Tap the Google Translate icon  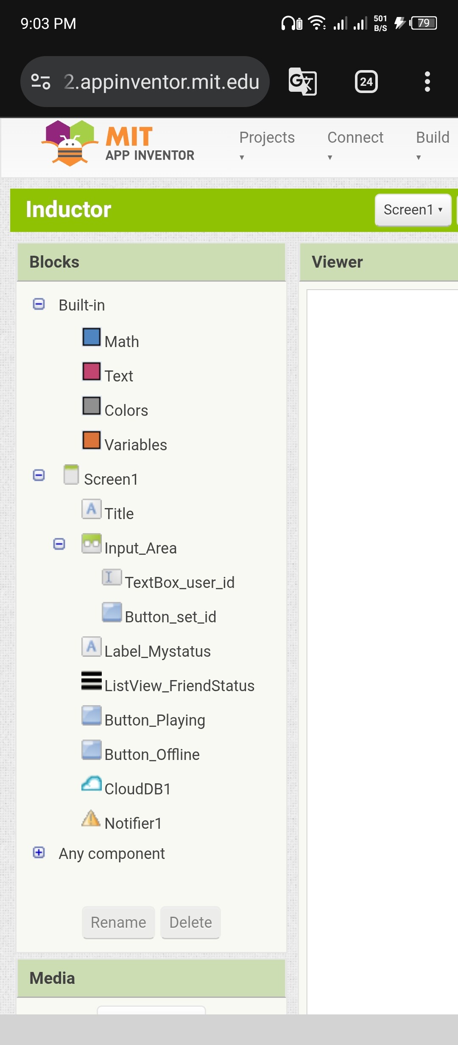[x=302, y=82]
